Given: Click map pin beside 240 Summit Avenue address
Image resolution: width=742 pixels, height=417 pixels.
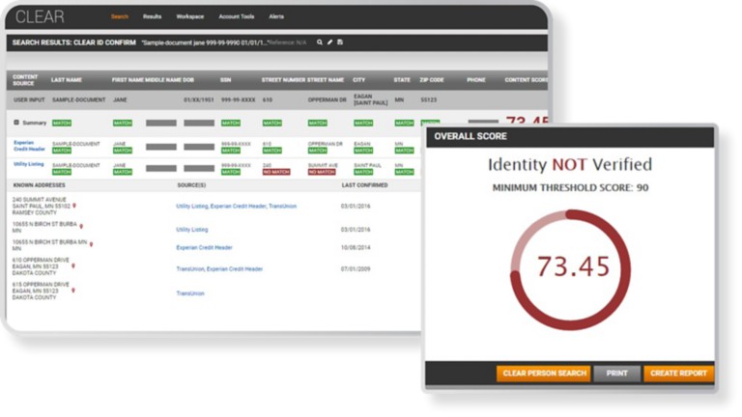Looking at the screenshot, I should pyautogui.click(x=74, y=207).
